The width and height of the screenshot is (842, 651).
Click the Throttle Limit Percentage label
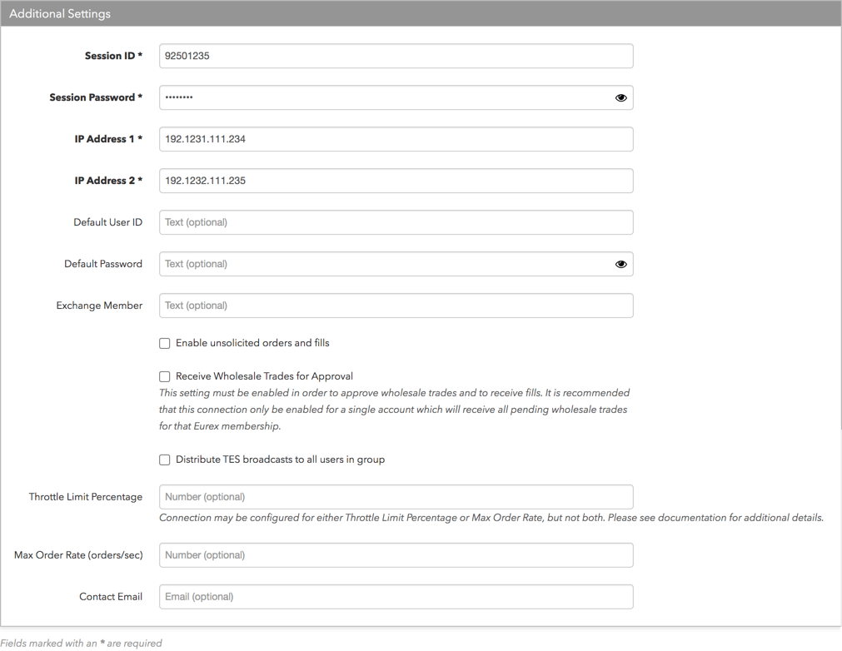pos(86,497)
